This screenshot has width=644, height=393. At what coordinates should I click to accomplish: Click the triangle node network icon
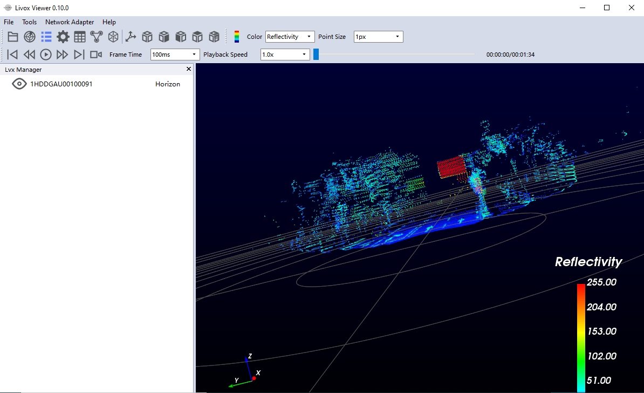(x=96, y=37)
